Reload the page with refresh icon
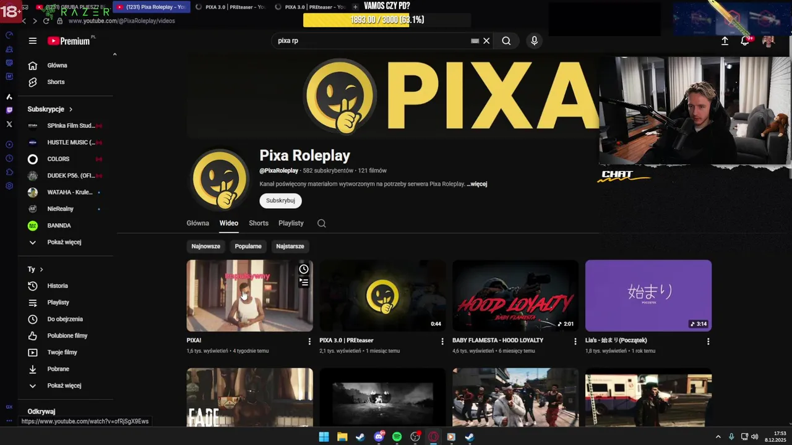 tap(46, 20)
